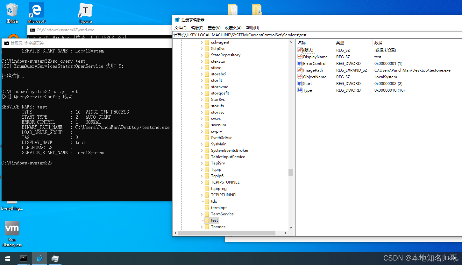Expand the TCPIP6TUNNEL tree node
462x265 pixels.
pyautogui.click(x=202, y=182)
